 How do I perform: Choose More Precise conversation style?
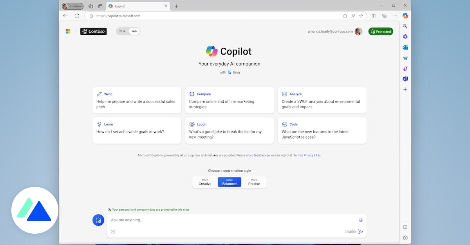pyautogui.click(x=254, y=182)
